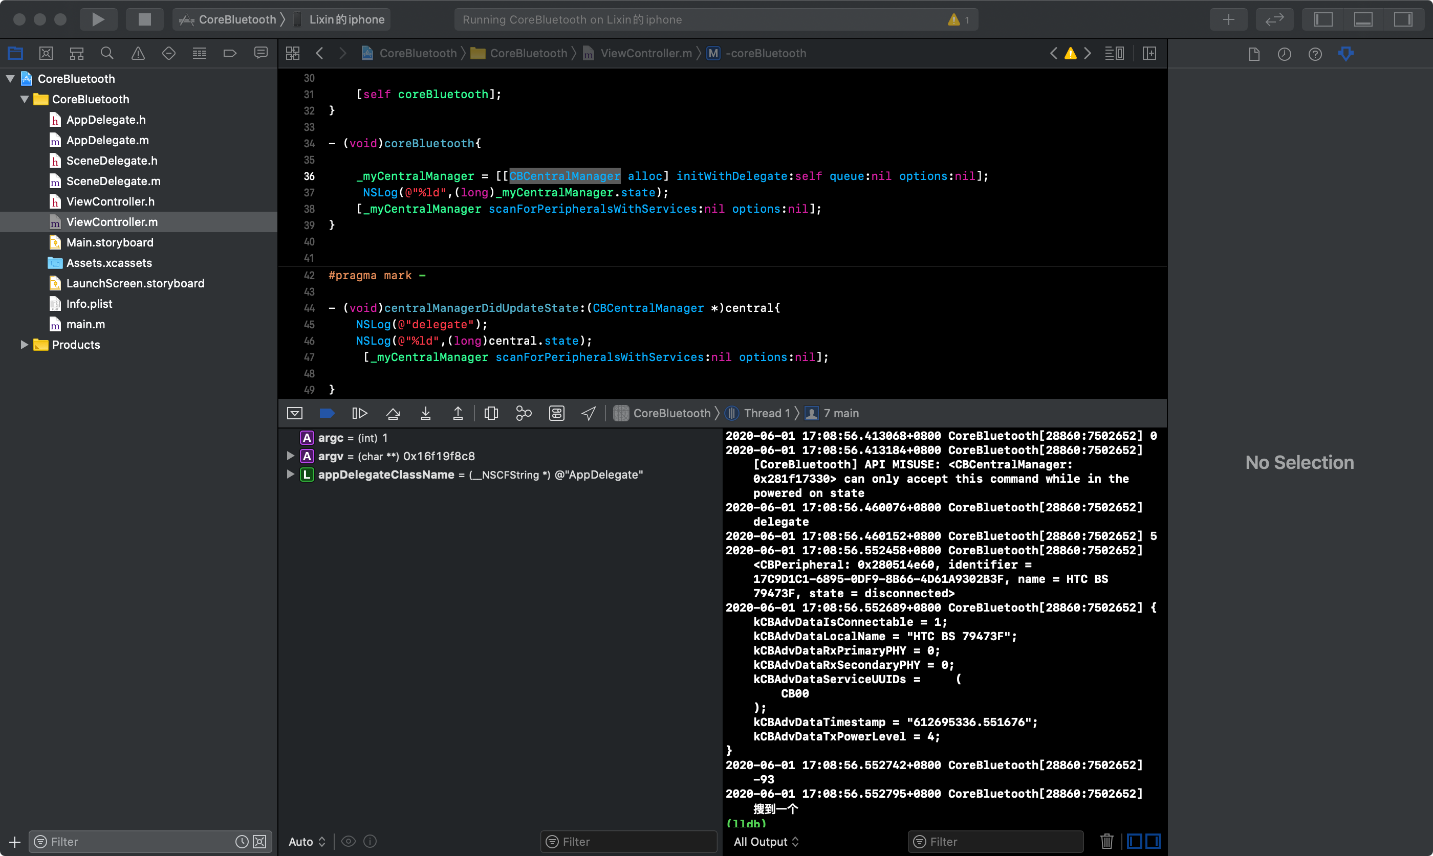Open the Quick Help inspector tab

click(1315, 54)
